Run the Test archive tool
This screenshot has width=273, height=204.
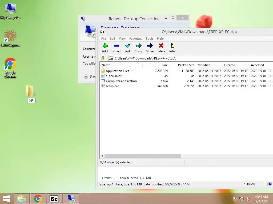click(x=127, y=48)
